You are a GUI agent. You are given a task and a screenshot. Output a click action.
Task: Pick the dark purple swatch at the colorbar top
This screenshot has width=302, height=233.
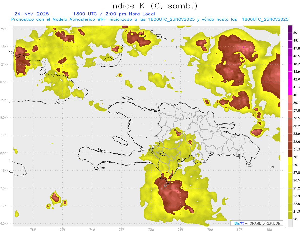pyautogui.click(x=290, y=29)
